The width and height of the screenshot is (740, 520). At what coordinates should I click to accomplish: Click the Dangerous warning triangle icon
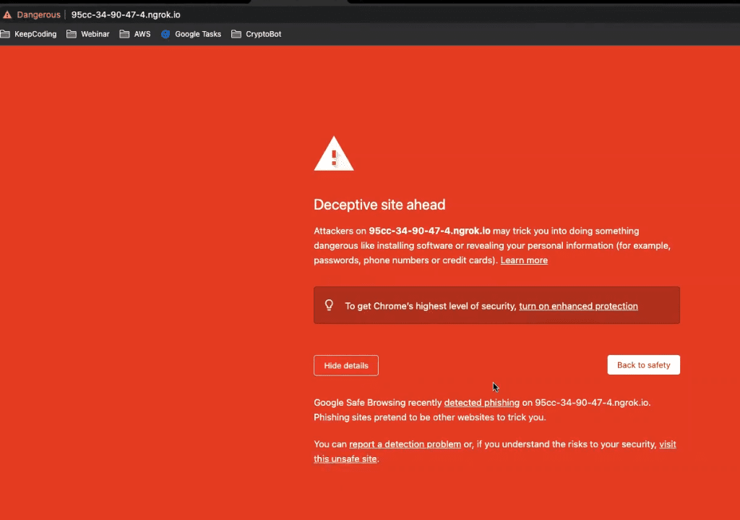tap(7, 14)
